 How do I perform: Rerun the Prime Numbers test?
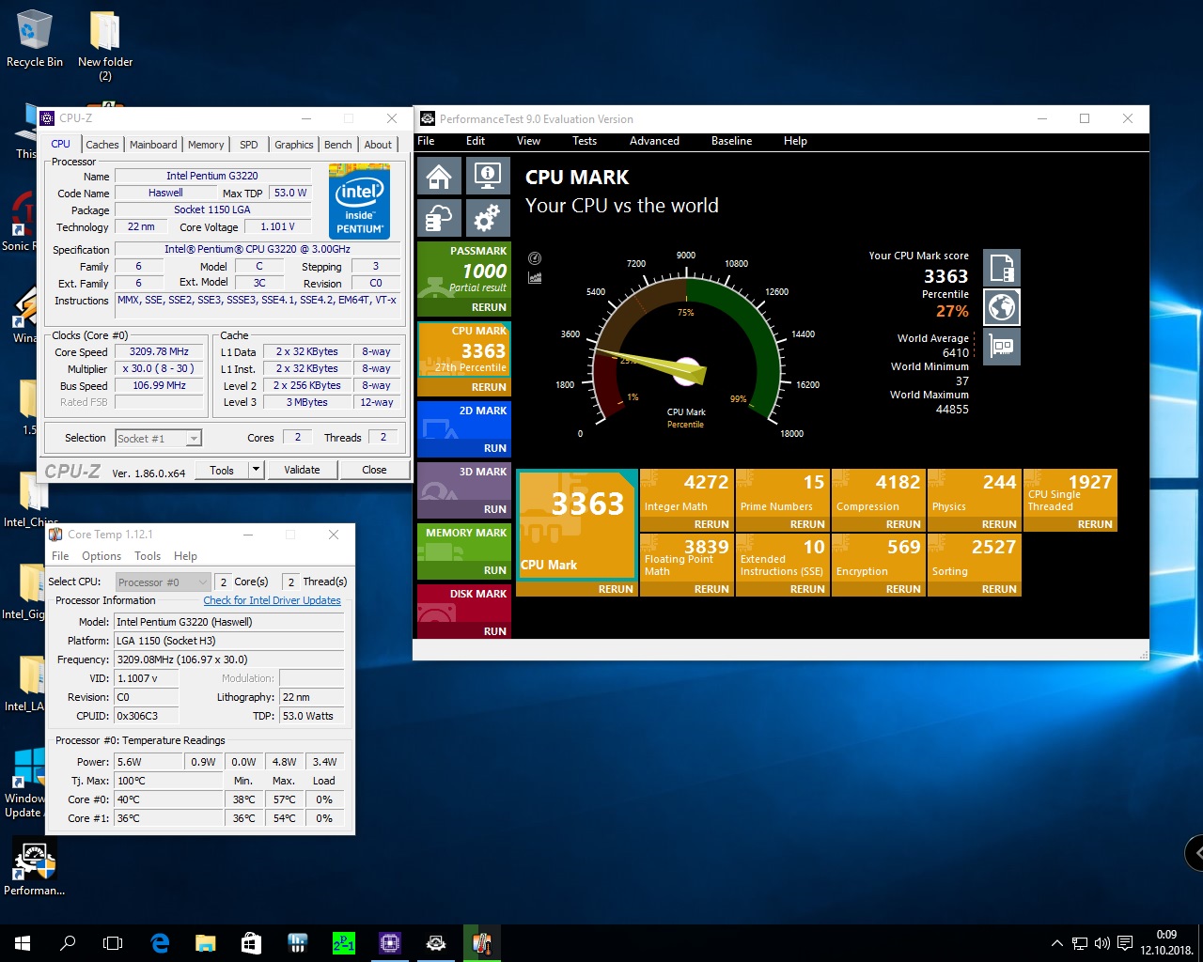(x=807, y=524)
